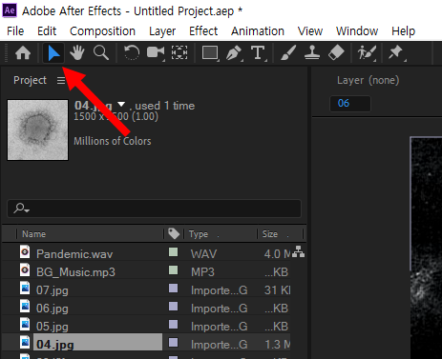This screenshot has height=359, width=442.
Task: Select the highlighted 04.jpg file name
Action: pos(55,345)
